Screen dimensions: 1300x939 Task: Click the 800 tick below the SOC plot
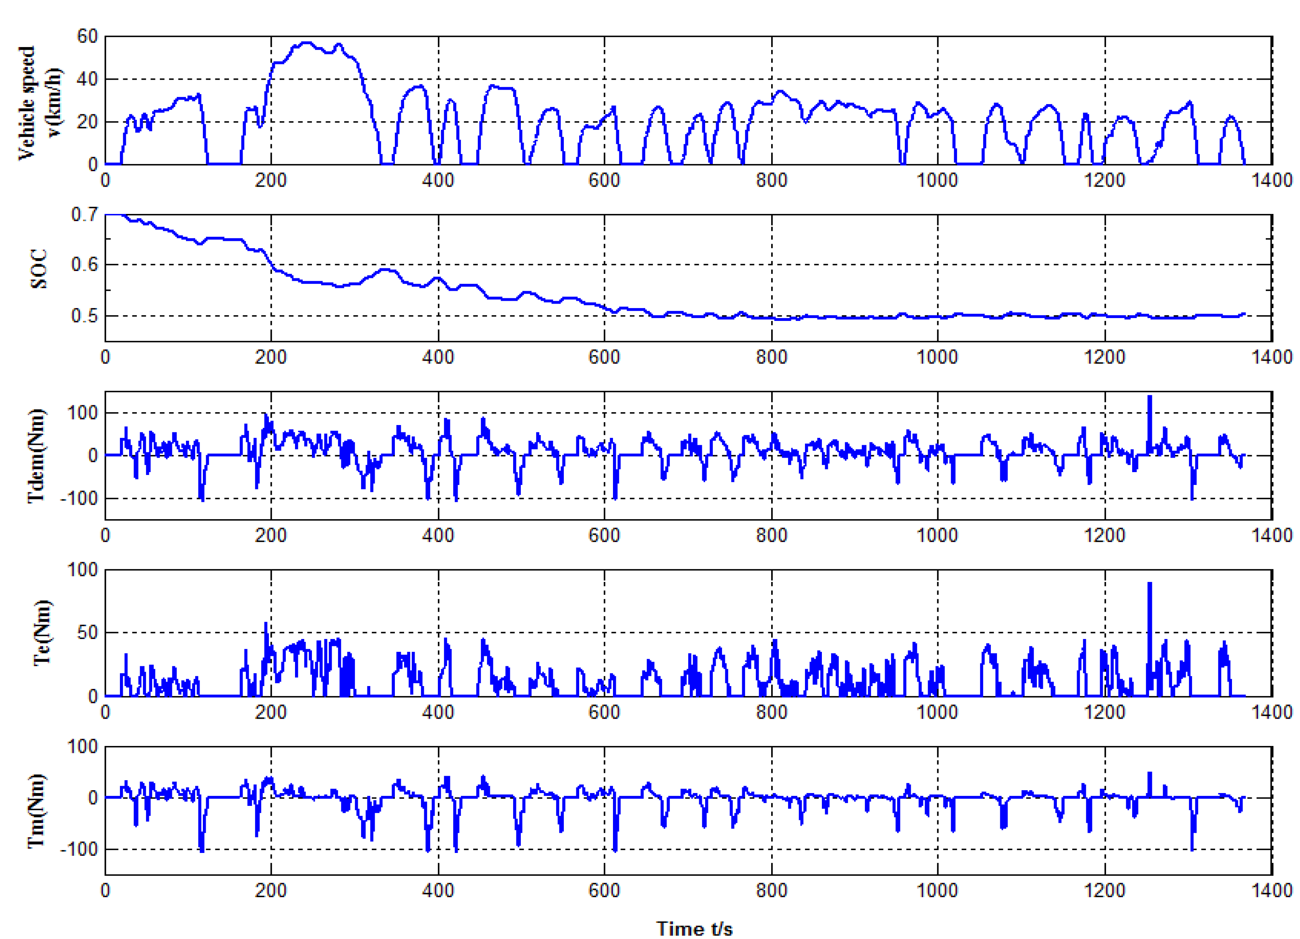point(772,357)
